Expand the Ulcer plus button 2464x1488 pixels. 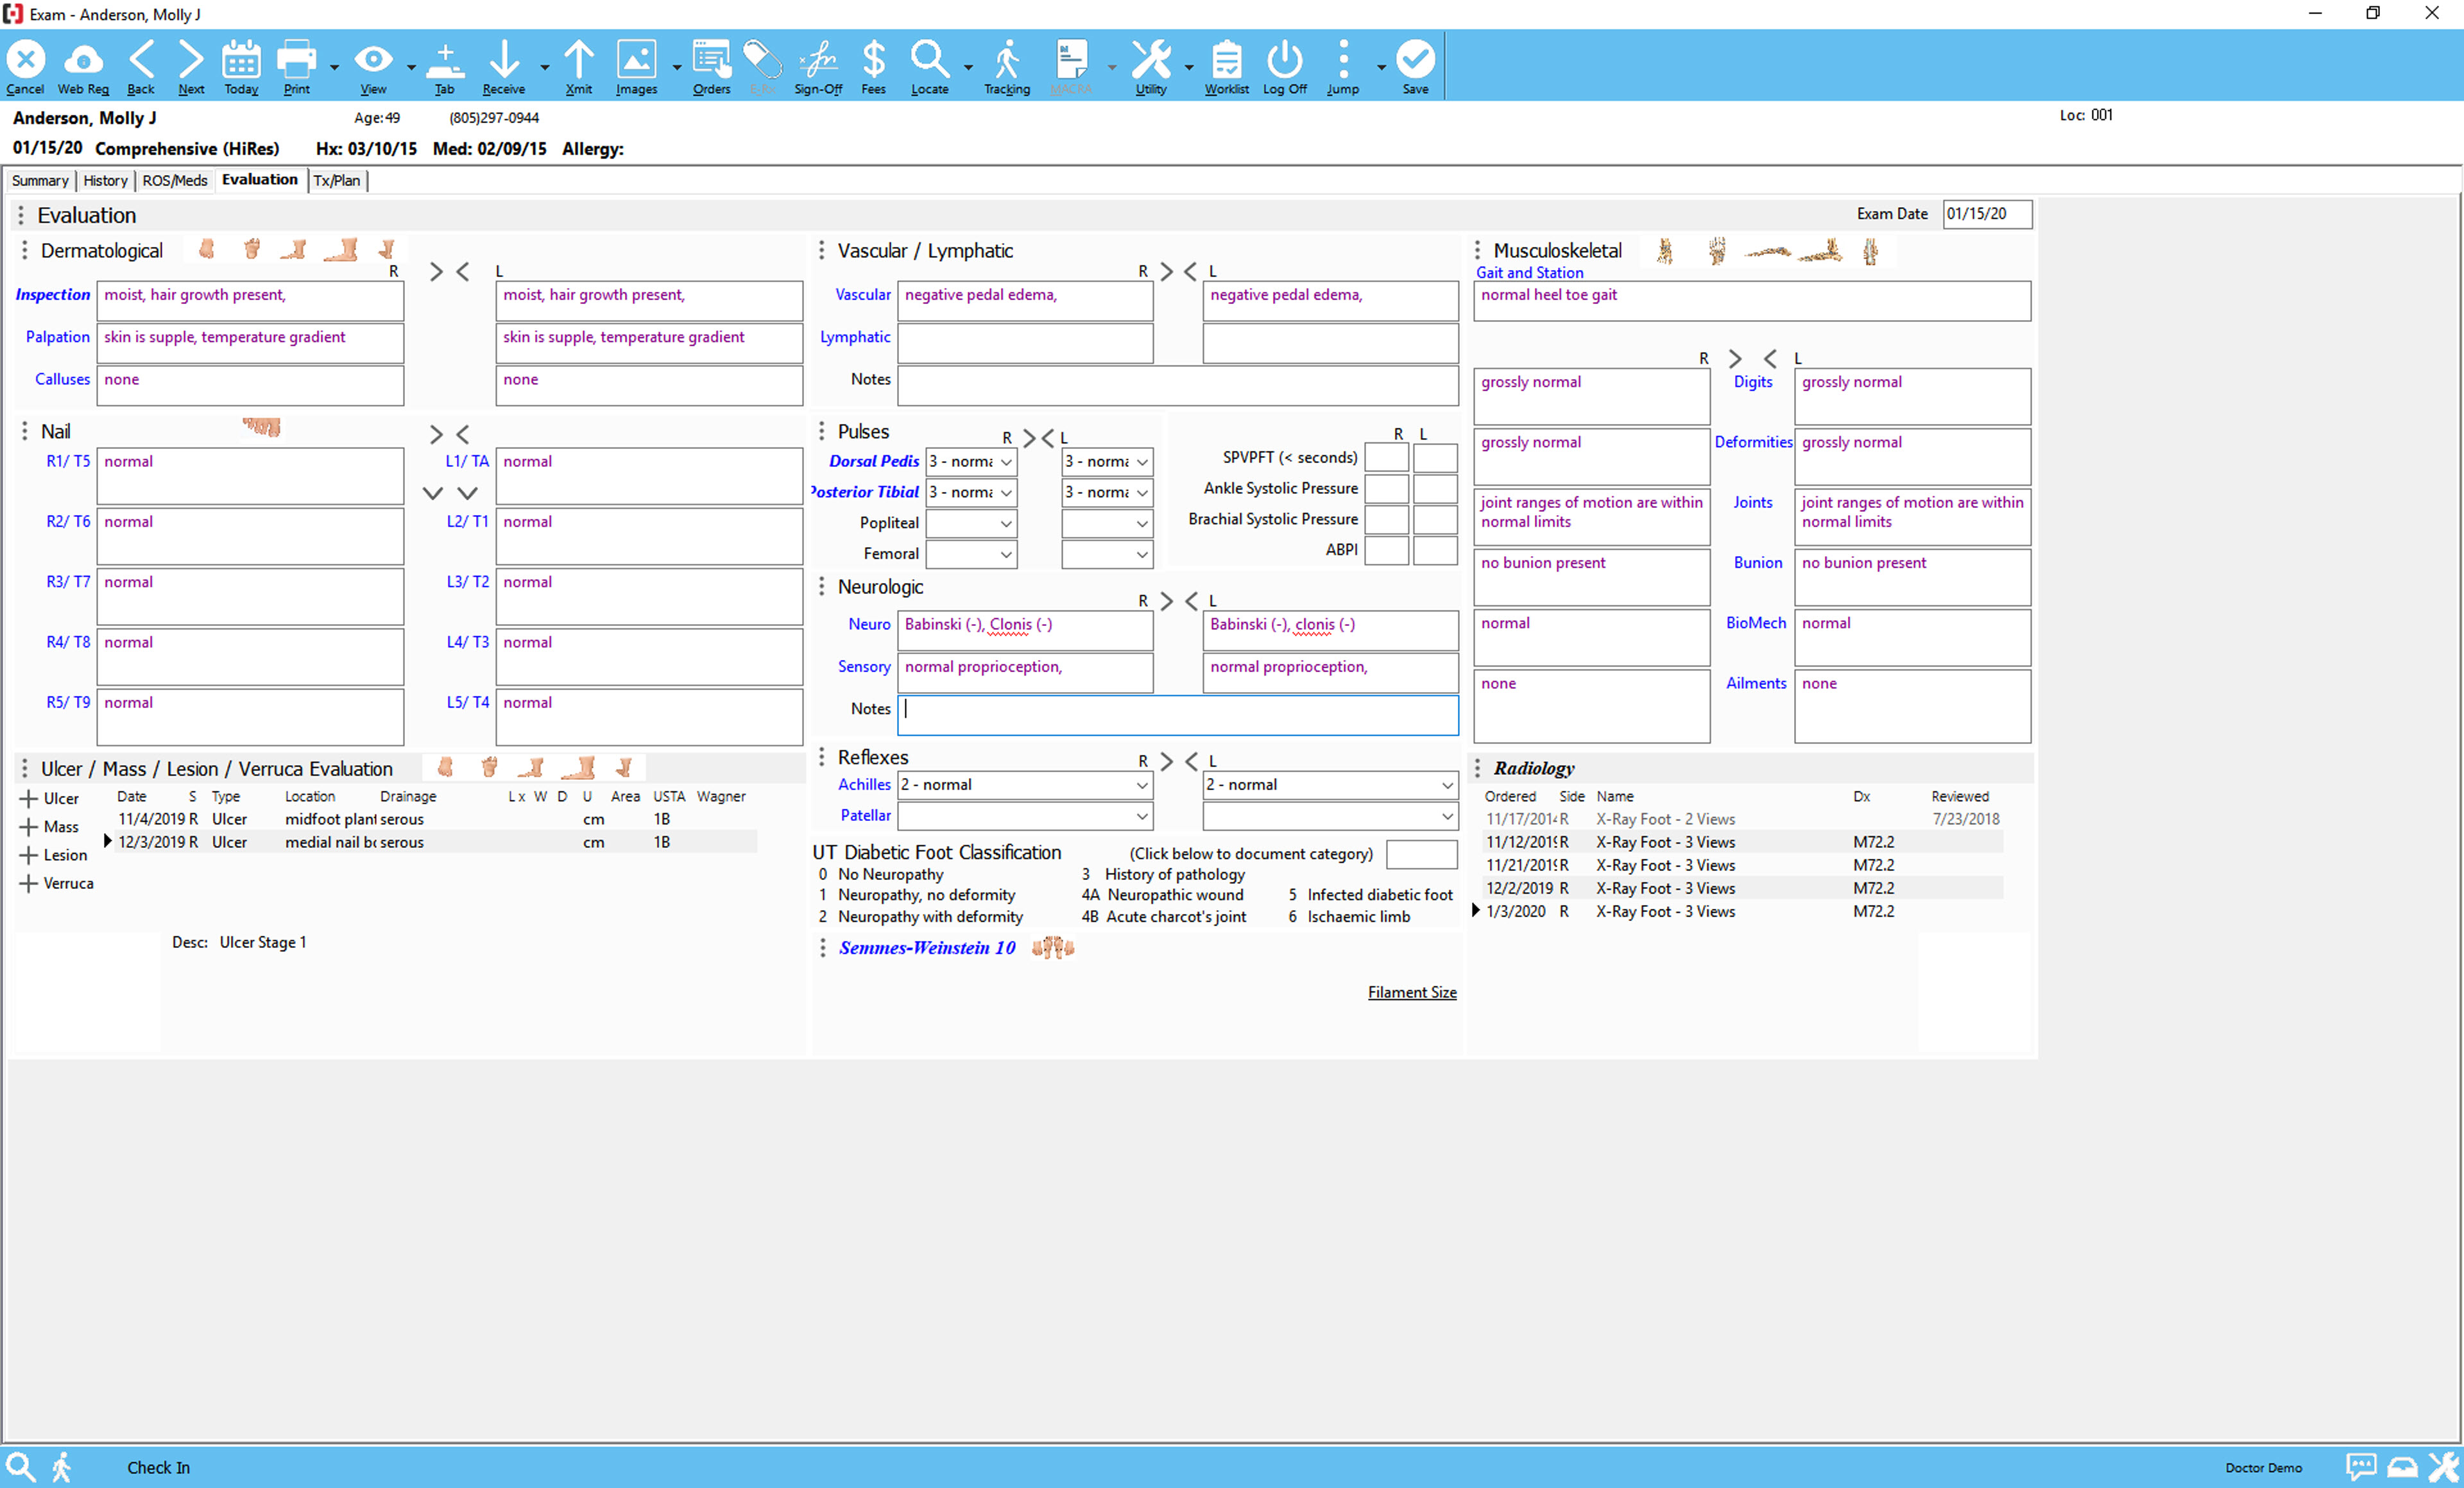28,799
